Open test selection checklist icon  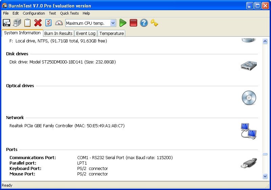48,23
